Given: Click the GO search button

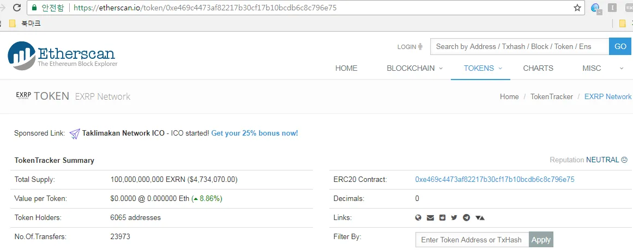Looking at the screenshot, I should point(620,47).
